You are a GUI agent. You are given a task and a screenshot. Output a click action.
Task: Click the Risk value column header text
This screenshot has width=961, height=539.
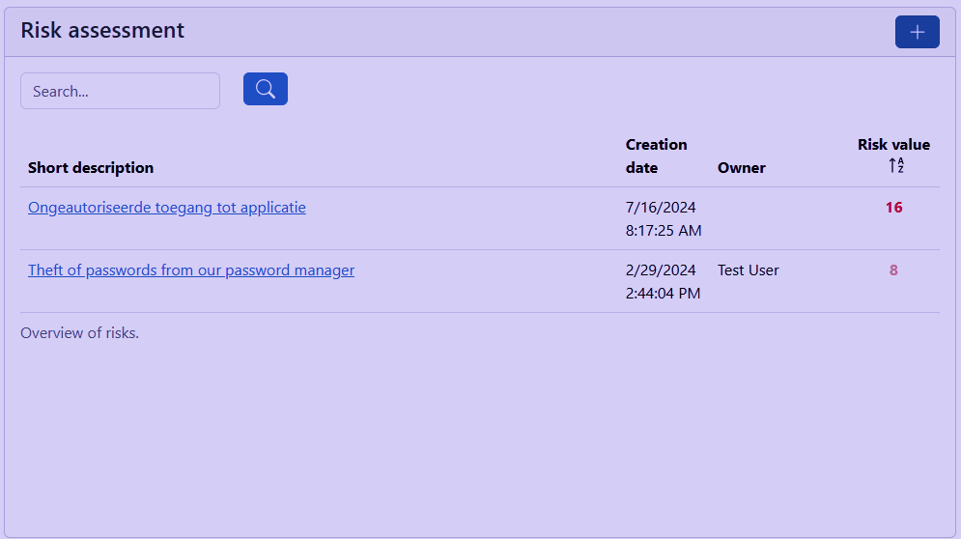point(893,145)
